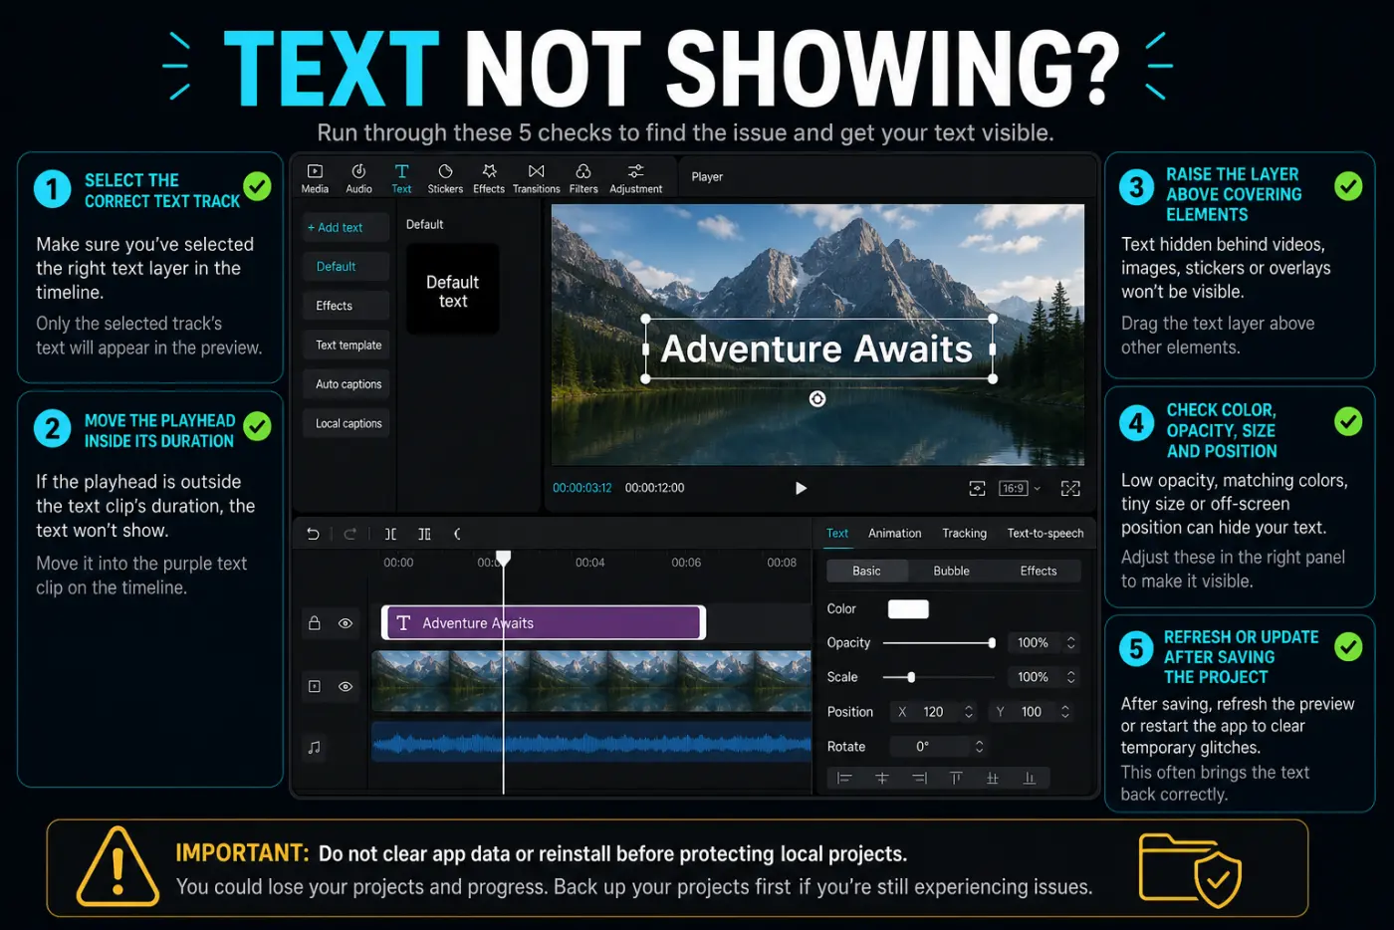Hide the video track with eye icon
Viewport: 1394px width, 930px height.
click(346, 686)
